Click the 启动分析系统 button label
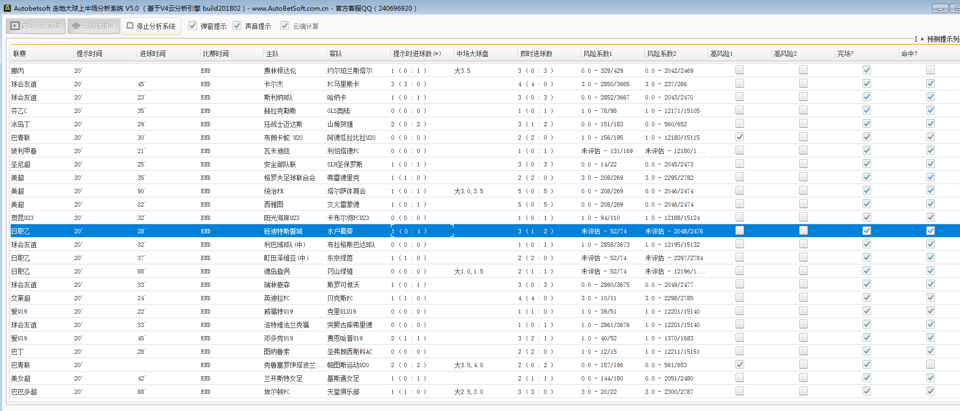 point(41,26)
